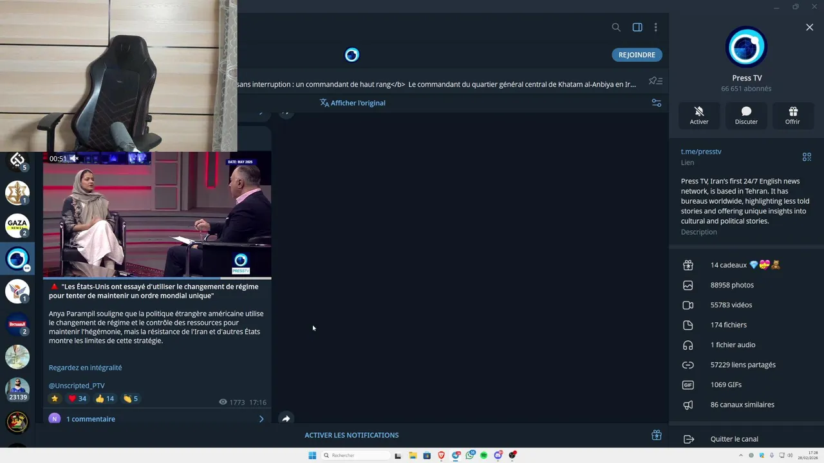Open Spotify from taskbar

click(x=483, y=455)
